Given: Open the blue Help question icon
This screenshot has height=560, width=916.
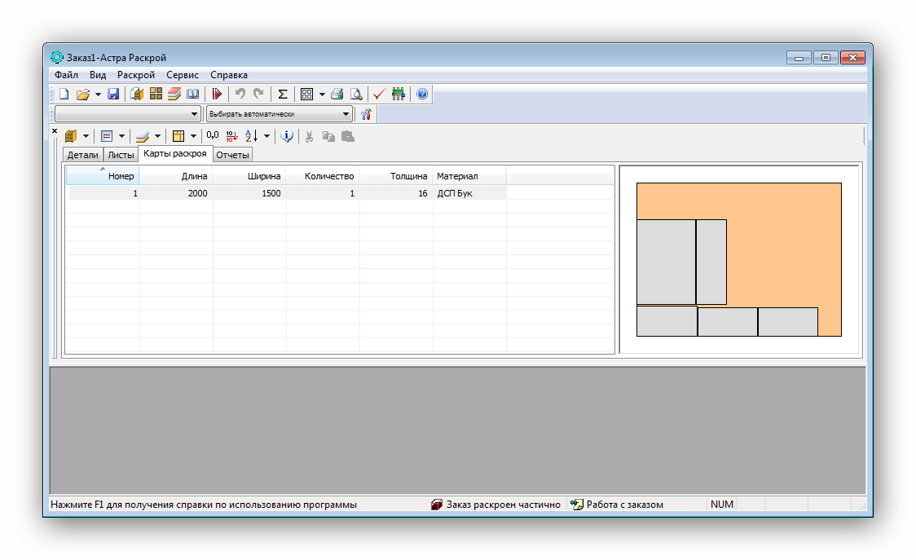Looking at the screenshot, I should point(422,94).
